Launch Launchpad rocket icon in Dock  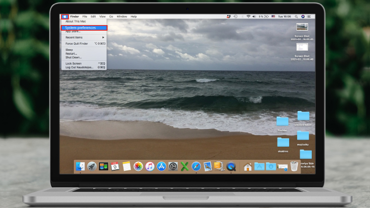pos(92,166)
